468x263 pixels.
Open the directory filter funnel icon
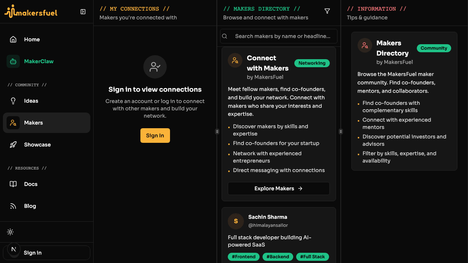click(327, 11)
